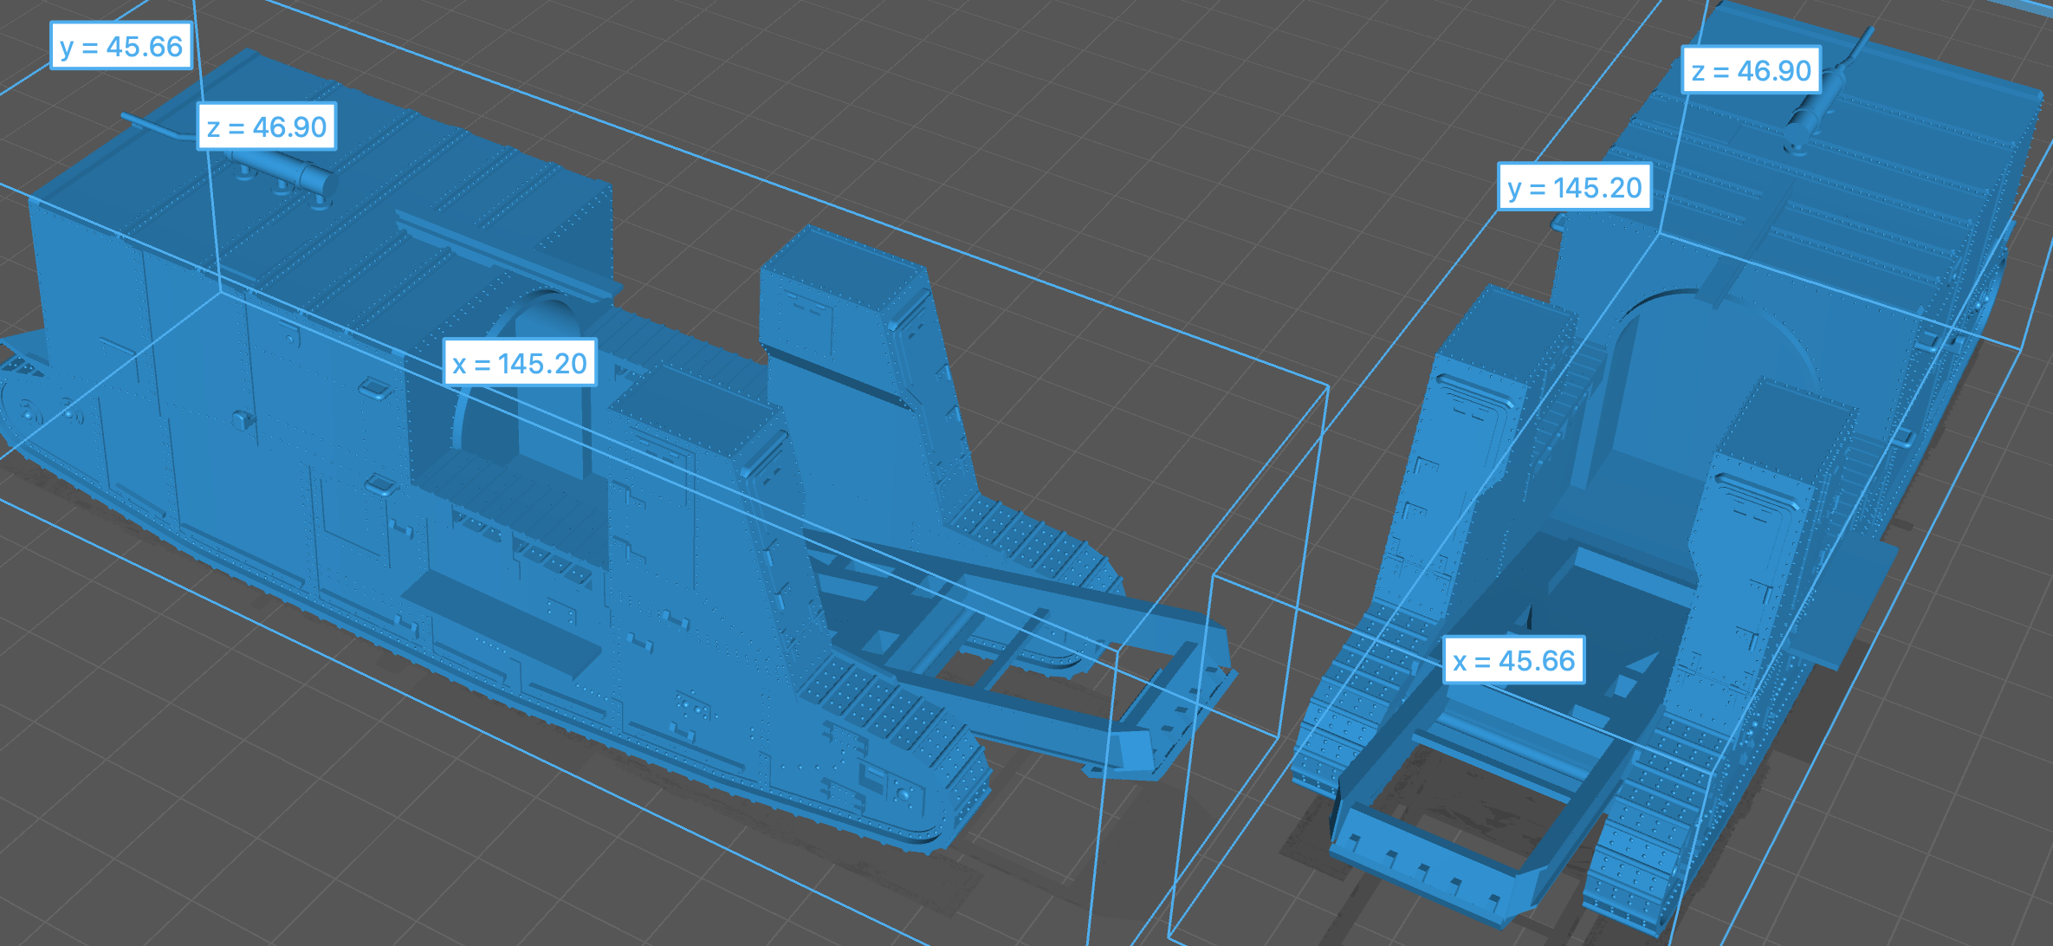The width and height of the screenshot is (2053, 946).
Task: Click the z = 46.90 label on left tank
Action: point(267,126)
